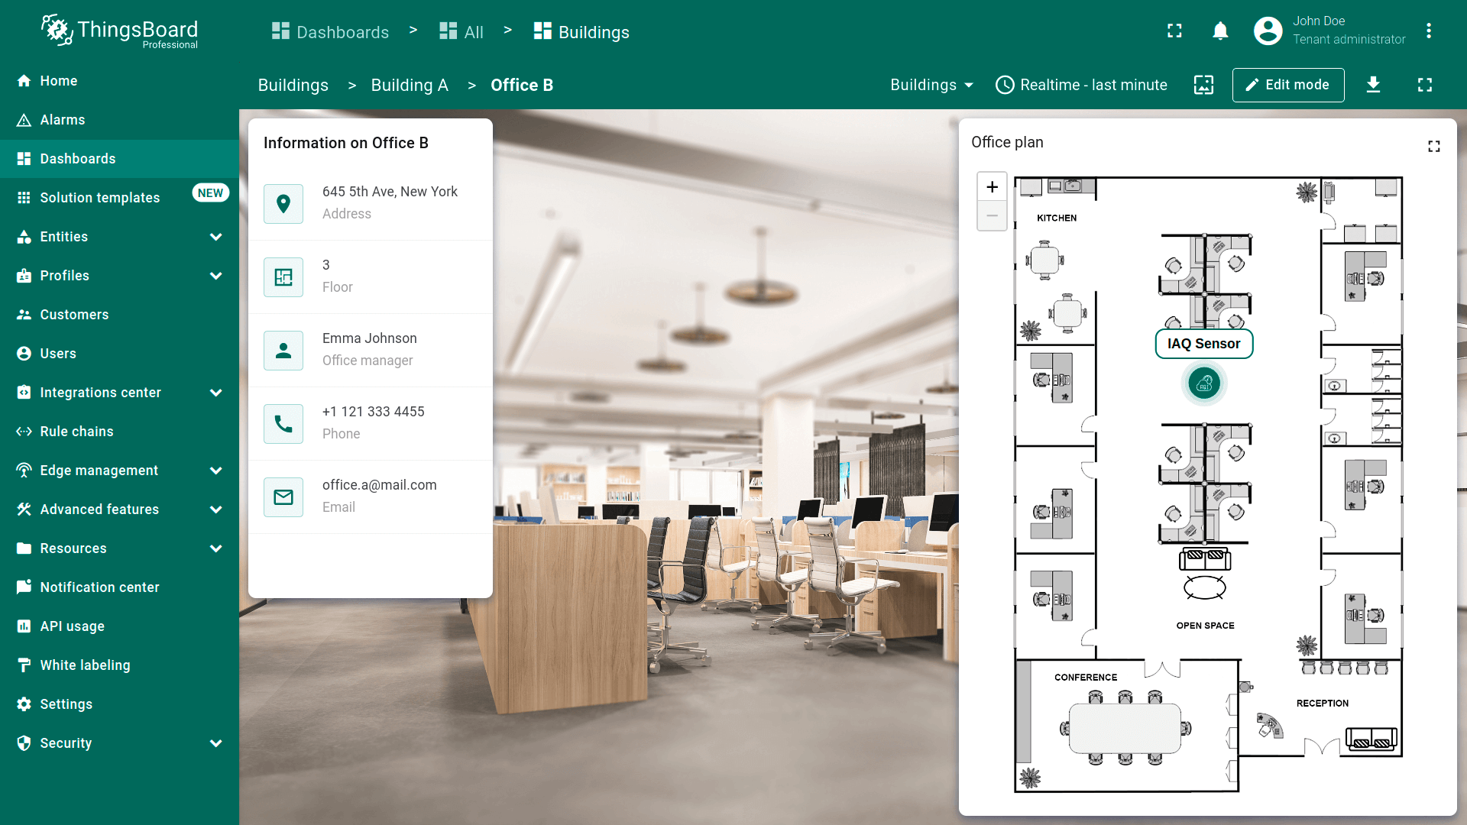Viewport: 1467px width, 825px height.
Task: Go to Rule chains page
Action: [76, 432]
